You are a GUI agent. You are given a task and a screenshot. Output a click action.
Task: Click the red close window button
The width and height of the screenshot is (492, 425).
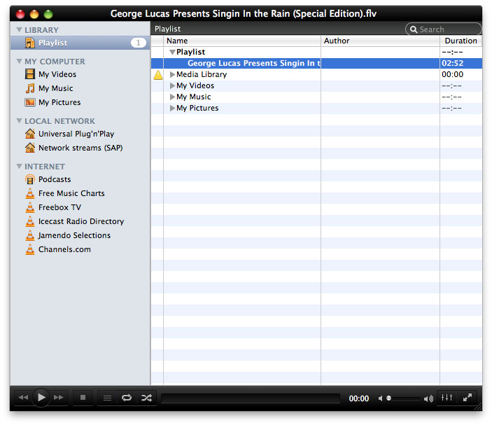(x=20, y=14)
